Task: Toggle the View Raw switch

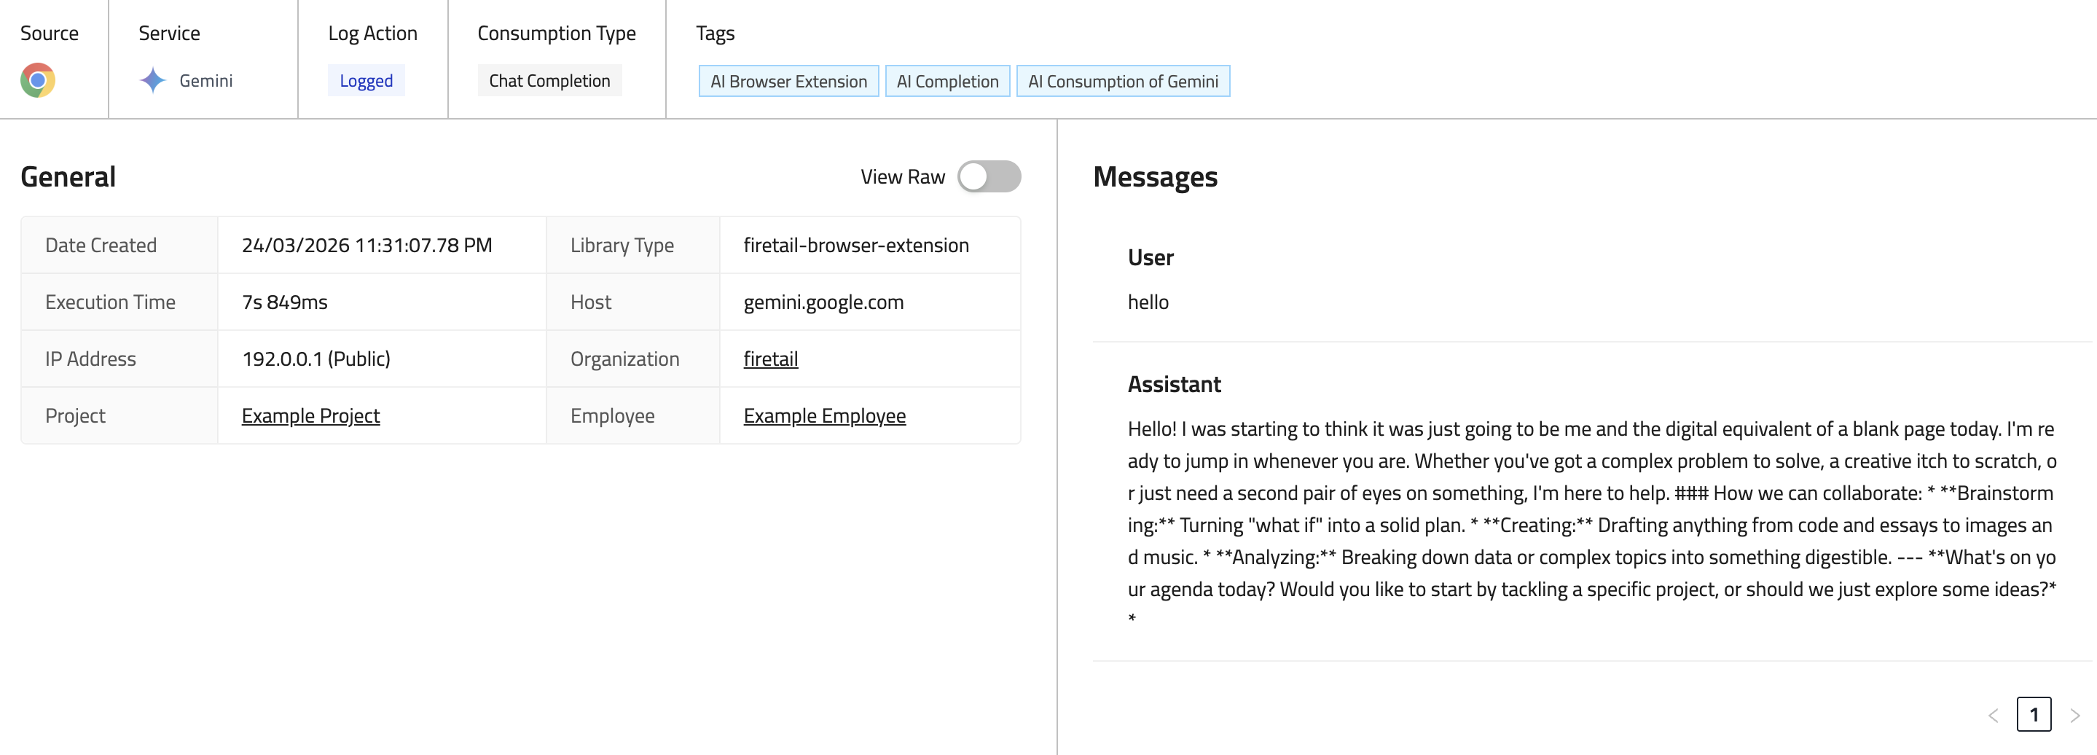Action: [988, 176]
